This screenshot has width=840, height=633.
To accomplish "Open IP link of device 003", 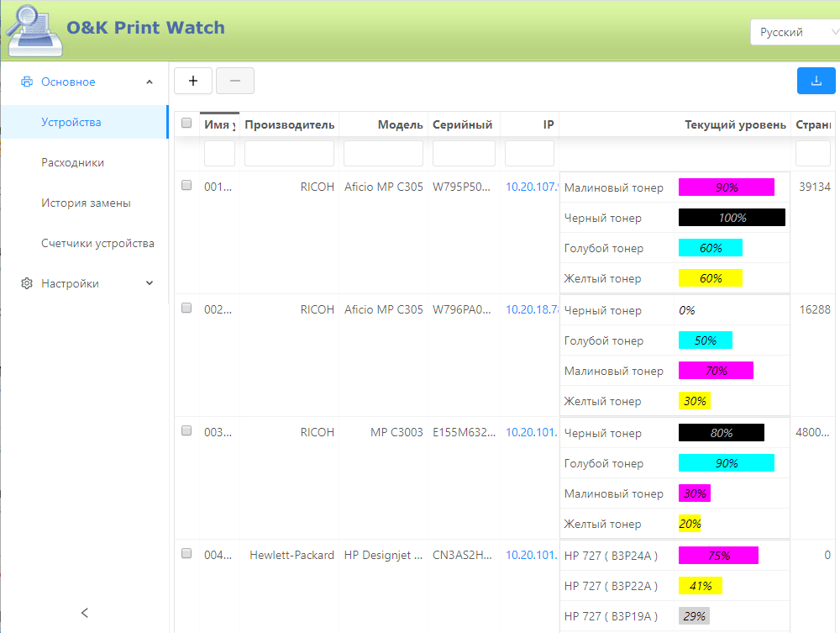I will pyautogui.click(x=532, y=432).
